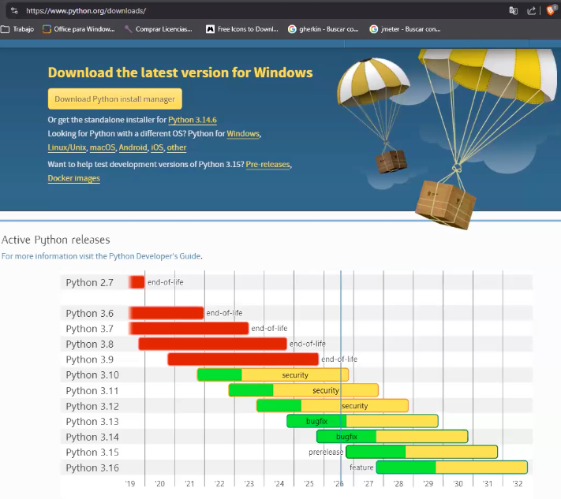
Task: Click the site settings icon in address bar
Action: [14, 11]
